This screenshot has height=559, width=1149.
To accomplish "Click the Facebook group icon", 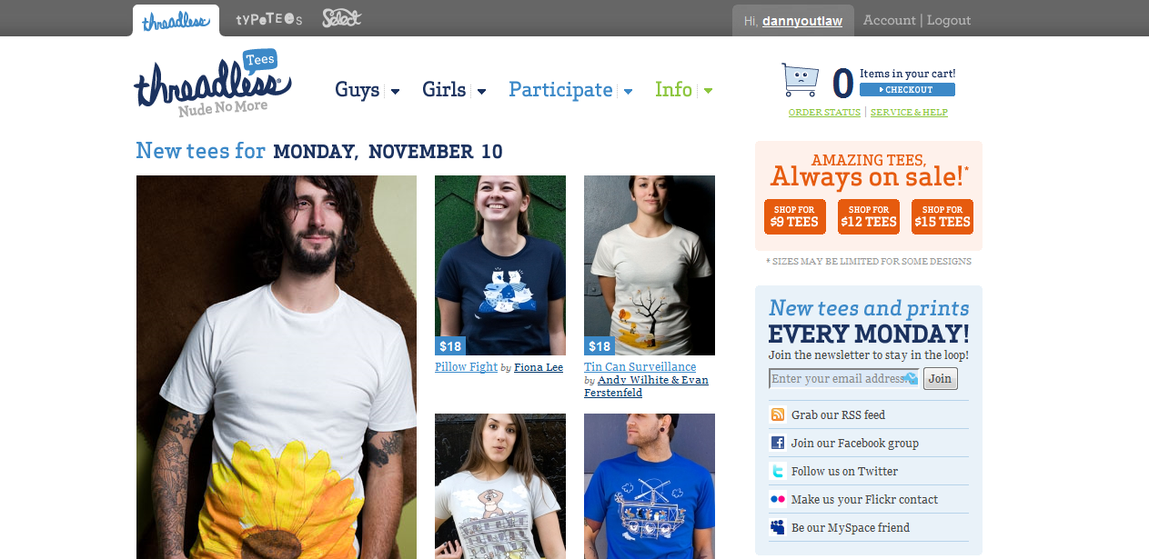I will 778,443.
